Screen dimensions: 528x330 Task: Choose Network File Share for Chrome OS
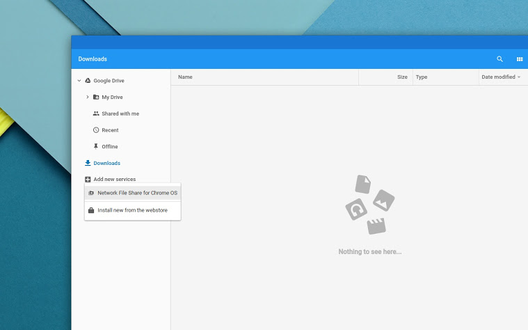[133, 193]
